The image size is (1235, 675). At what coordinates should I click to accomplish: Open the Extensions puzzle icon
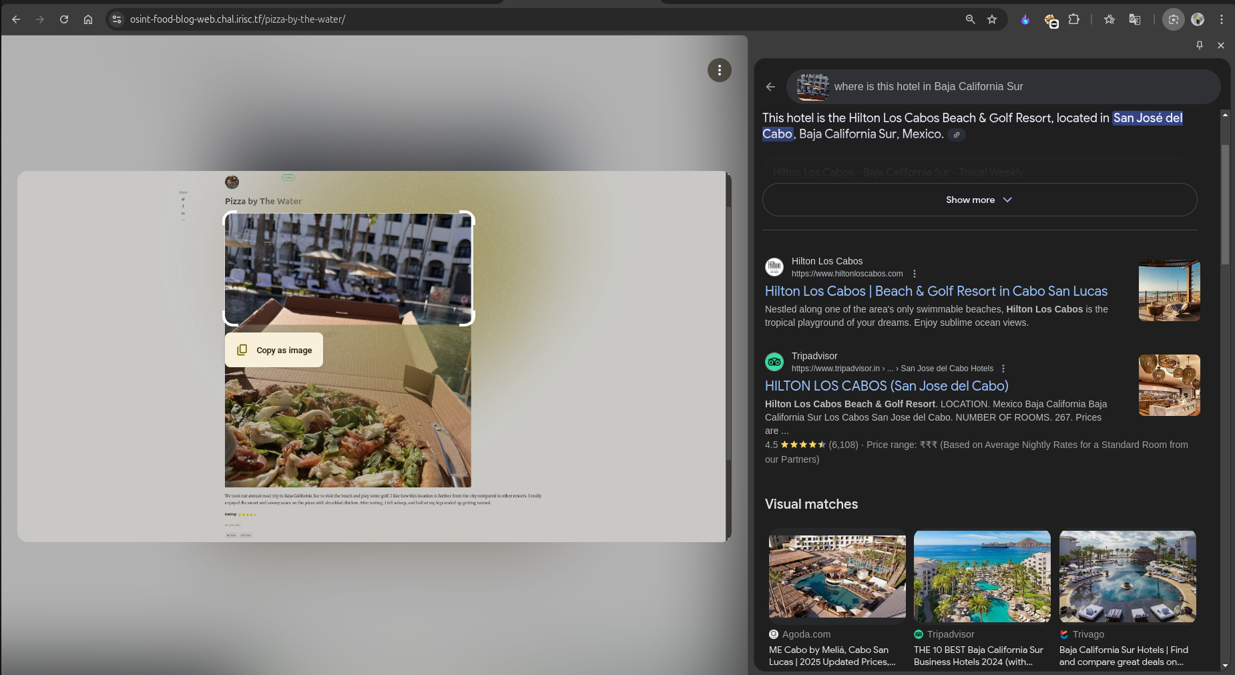1073,19
